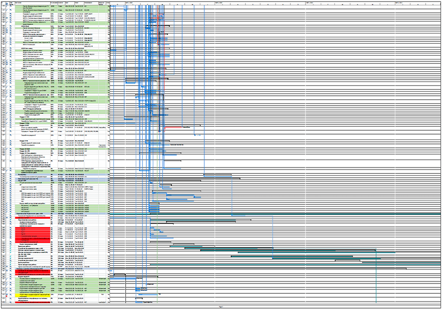Click the Half 2, 2021 timescale label
The height and width of the screenshot is (309, 442).
398,2
